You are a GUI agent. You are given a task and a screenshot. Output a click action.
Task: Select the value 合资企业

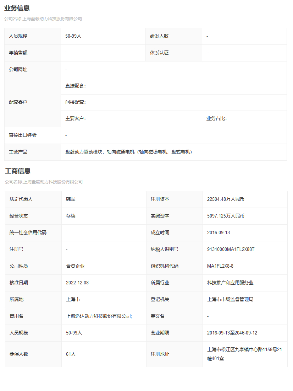point(76,266)
